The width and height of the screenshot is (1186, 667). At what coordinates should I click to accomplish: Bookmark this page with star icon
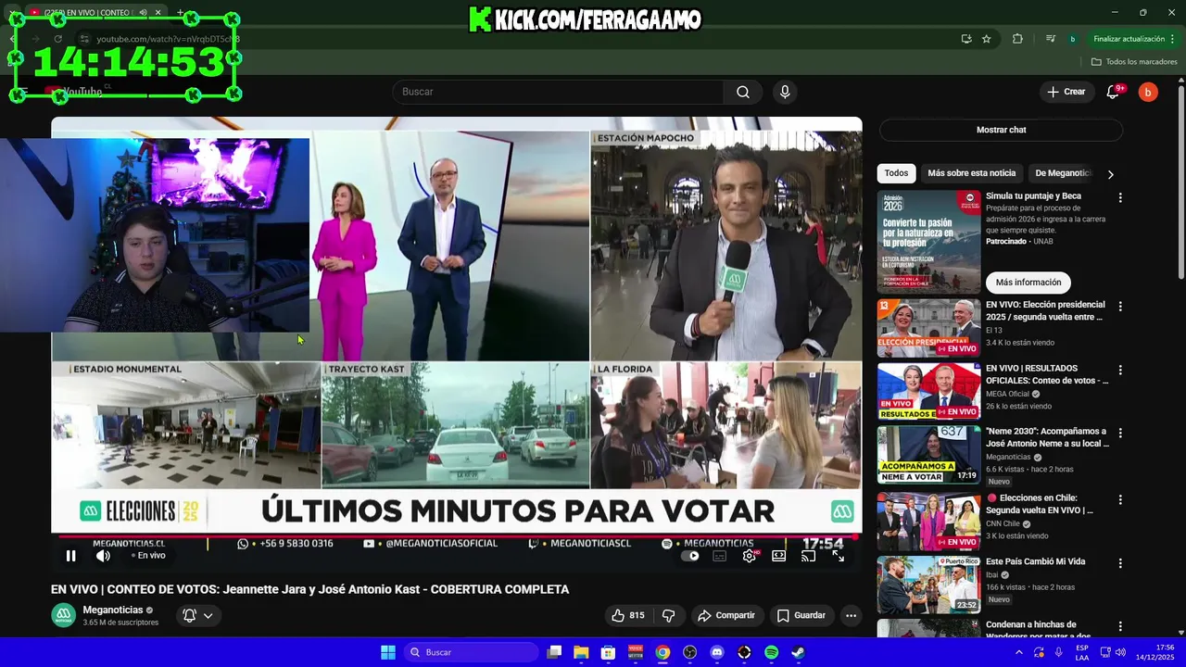[x=987, y=39]
